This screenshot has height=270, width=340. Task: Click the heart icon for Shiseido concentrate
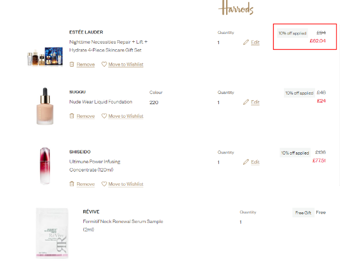(104, 184)
